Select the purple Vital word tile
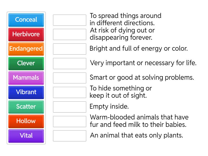The height and width of the screenshot is (156, 208). 26,136
